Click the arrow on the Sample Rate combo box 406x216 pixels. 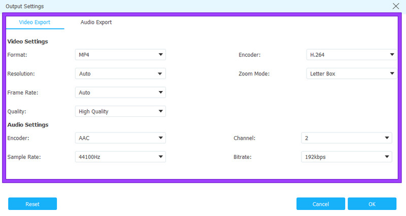coord(161,157)
